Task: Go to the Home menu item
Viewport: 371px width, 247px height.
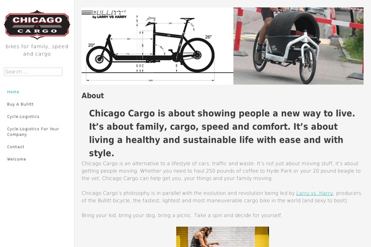Action: pyautogui.click(x=13, y=92)
